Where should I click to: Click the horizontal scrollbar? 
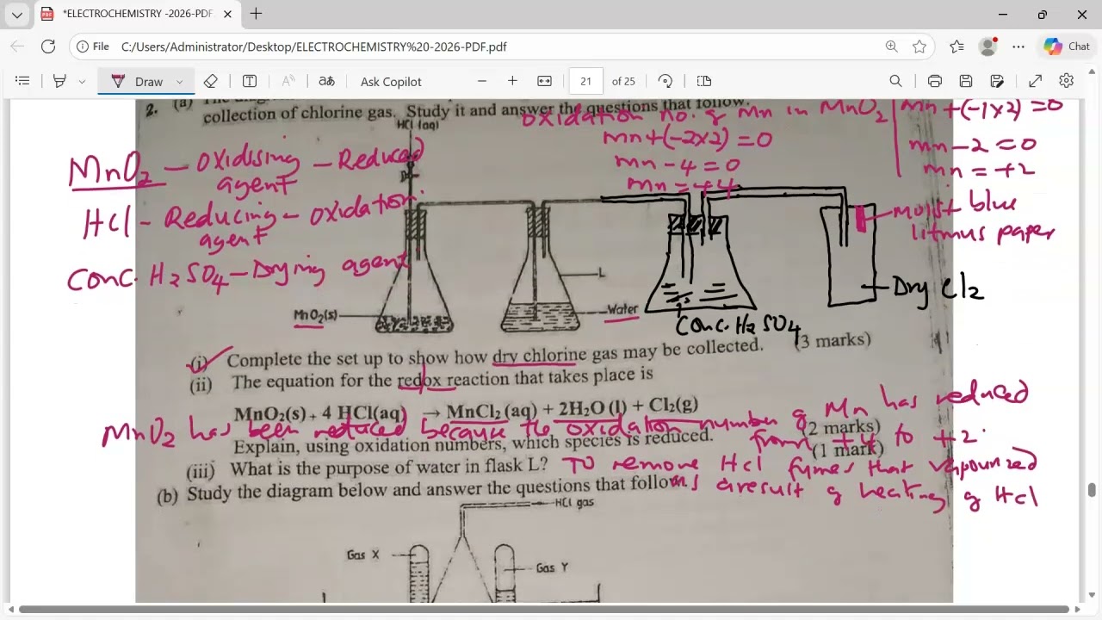(544, 610)
